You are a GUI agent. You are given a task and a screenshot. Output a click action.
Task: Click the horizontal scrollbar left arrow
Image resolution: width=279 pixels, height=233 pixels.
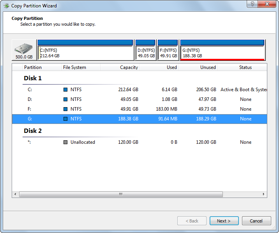click(15, 194)
